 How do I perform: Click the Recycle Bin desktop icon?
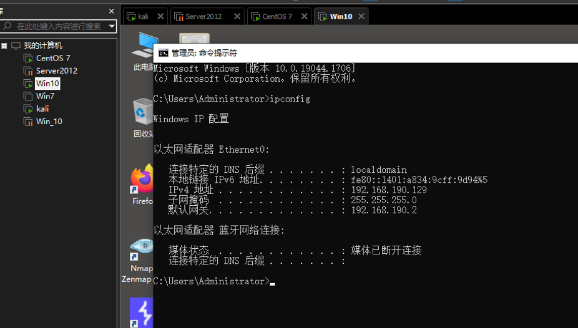tap(143, 118)
